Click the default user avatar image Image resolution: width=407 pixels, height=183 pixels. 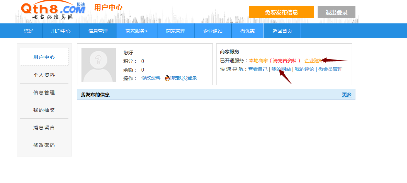coord(99,65)
